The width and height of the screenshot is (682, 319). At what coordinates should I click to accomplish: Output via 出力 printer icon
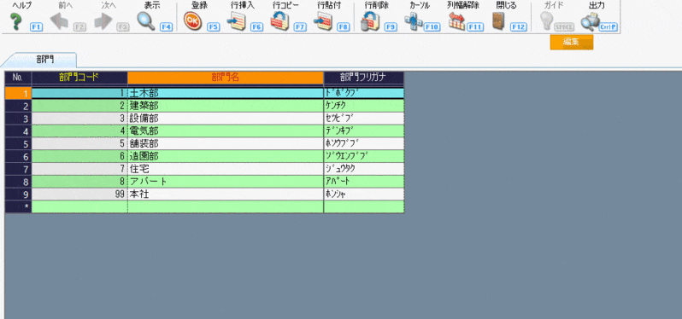(591, 21)
